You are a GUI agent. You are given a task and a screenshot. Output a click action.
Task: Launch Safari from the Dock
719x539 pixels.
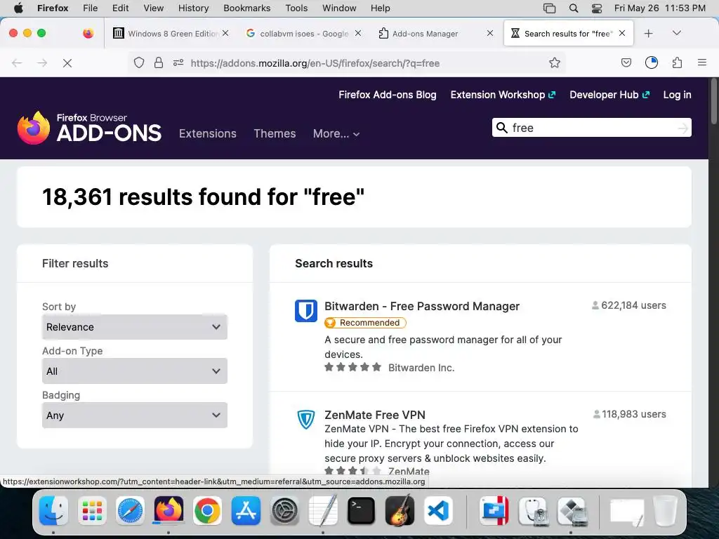coord(130,511)
